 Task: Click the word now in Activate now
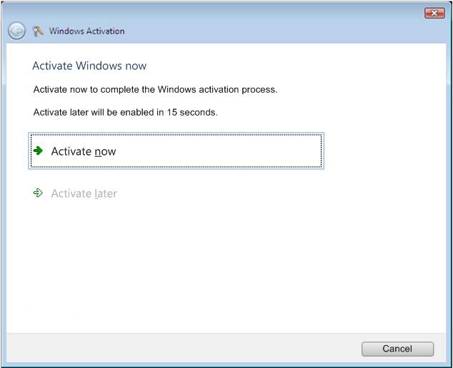[x=105, y=151]
